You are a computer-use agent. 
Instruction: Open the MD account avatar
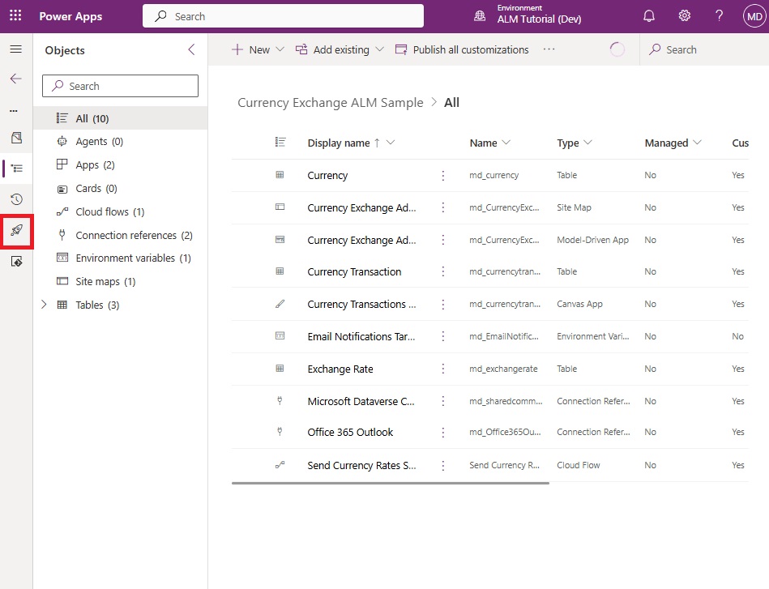coord(754,17)
